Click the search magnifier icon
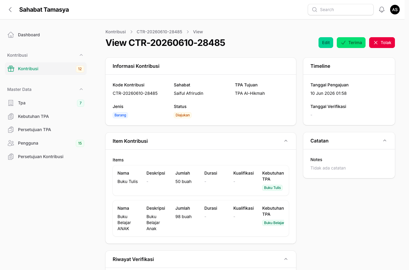 [315, 10]
